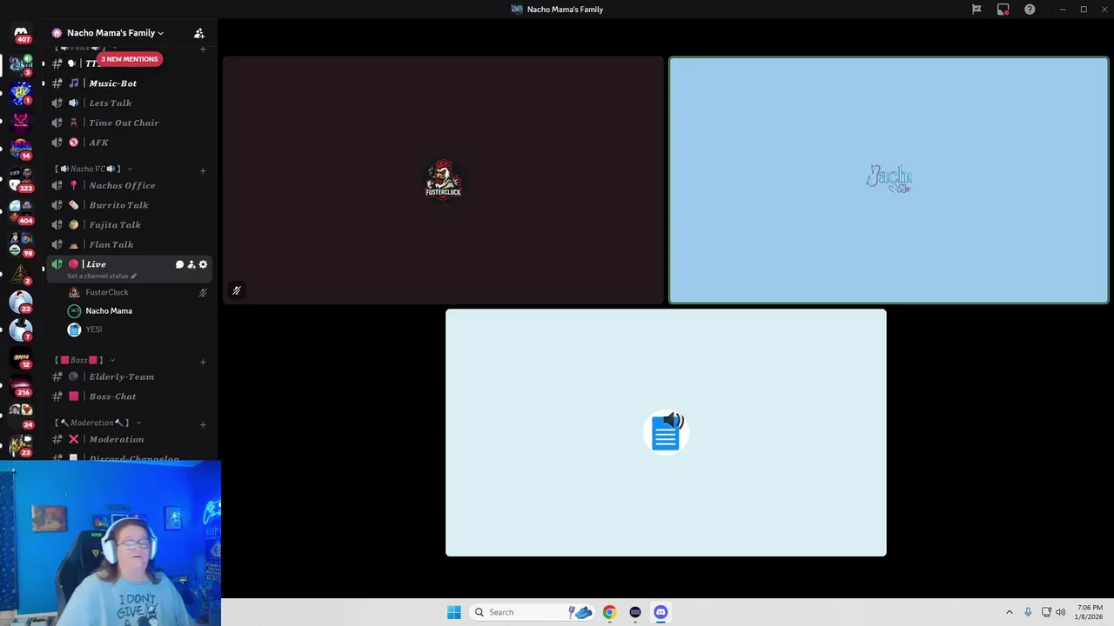
Task: Click muted mic indicator on FusterCluck tile
Action: [x=236, y=290]
